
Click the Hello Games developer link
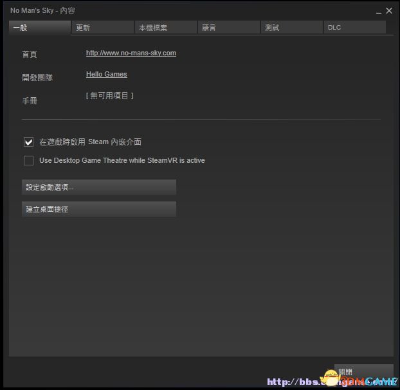coord(107,74)
